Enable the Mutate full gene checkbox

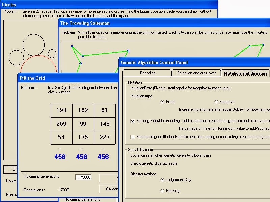point(132,137)
